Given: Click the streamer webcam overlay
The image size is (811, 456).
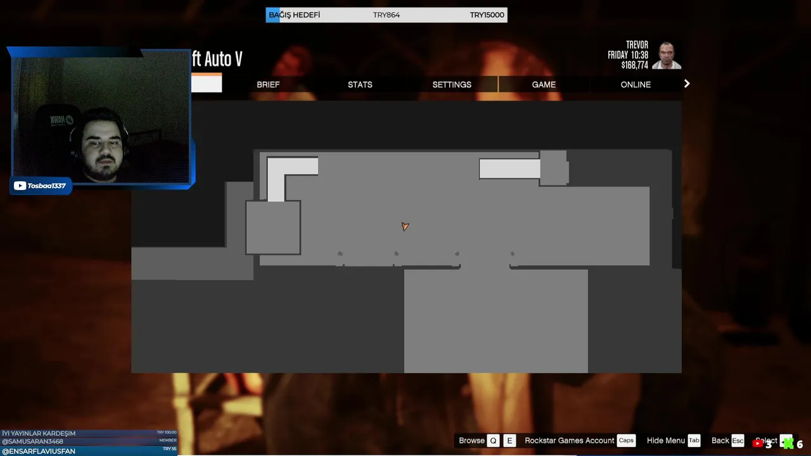Looking at the screenshot, I should point(101,117).
